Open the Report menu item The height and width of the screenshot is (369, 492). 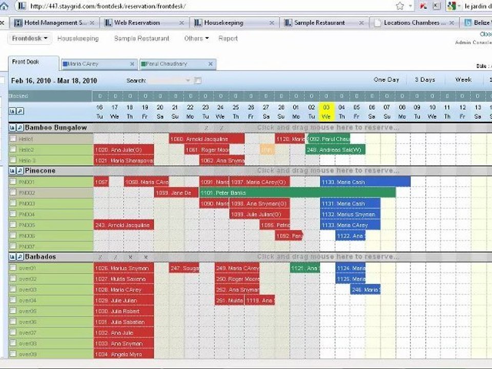pos(228,38)
